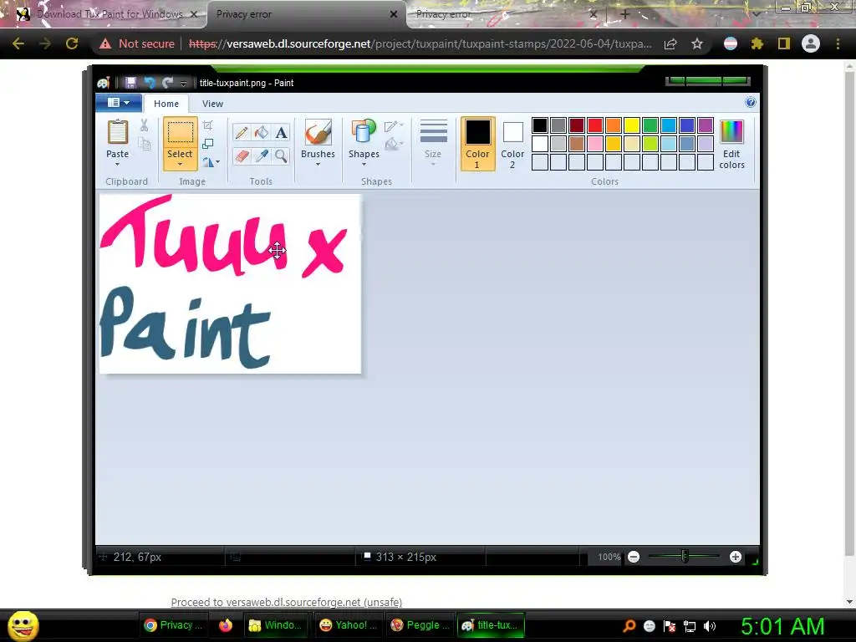Click the browser Share page icon

pos(670,43)
